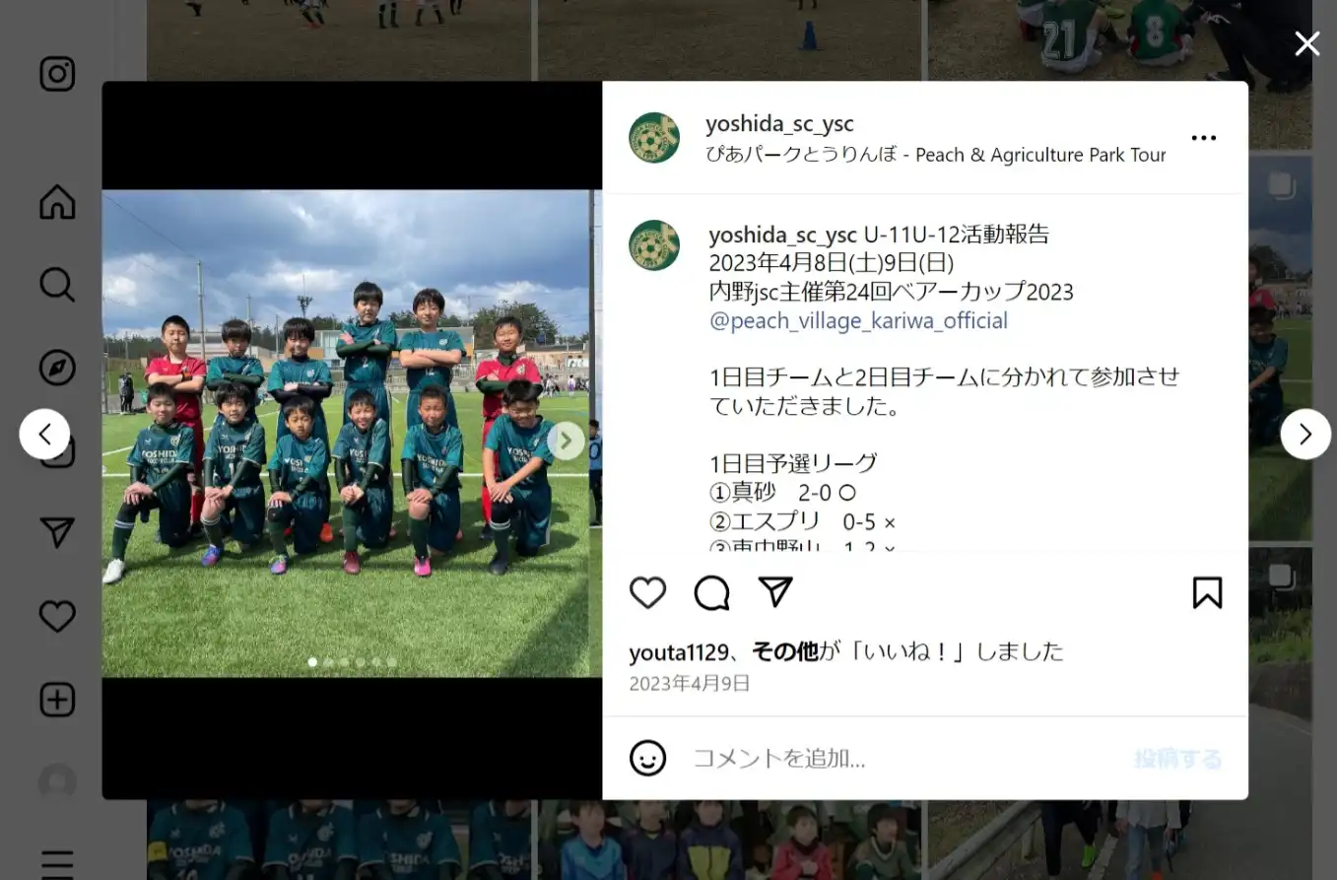
Task: Open the three-dots more options menu
Action: coord(1204,138)
